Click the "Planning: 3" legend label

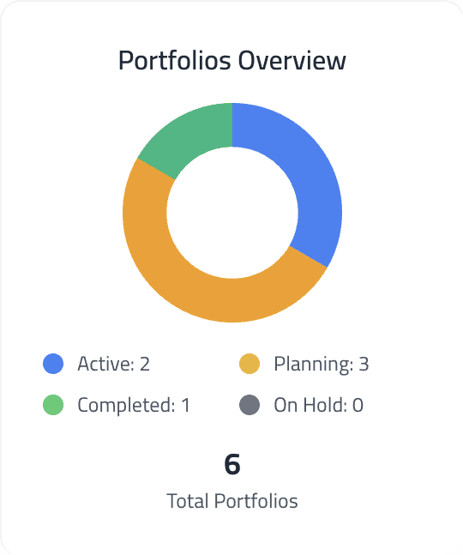[x=322, y=365]
